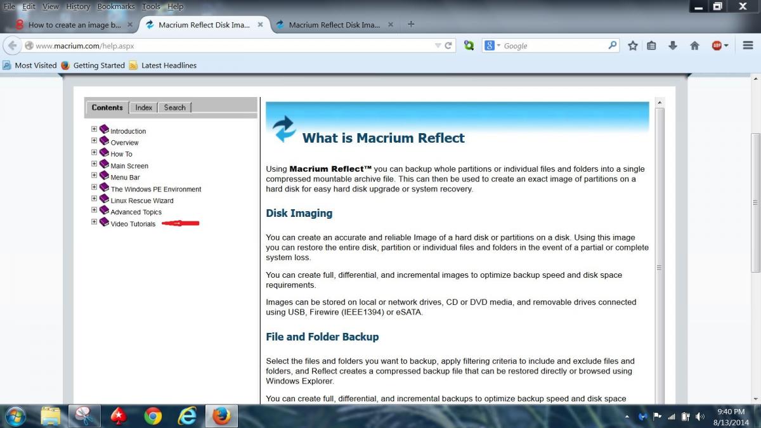Reload the current page
Image resolution: width=761 pixels, height=428 pixels.
tap(448, 46)
